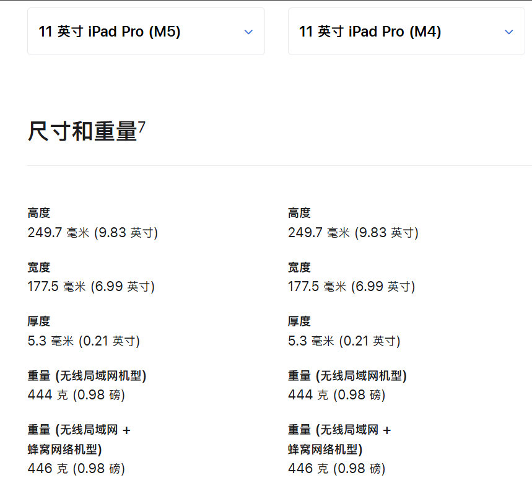This screenshot has width=532, height=496.
Task: Click the 尺寸和重量 section heading
Action: 82,131
